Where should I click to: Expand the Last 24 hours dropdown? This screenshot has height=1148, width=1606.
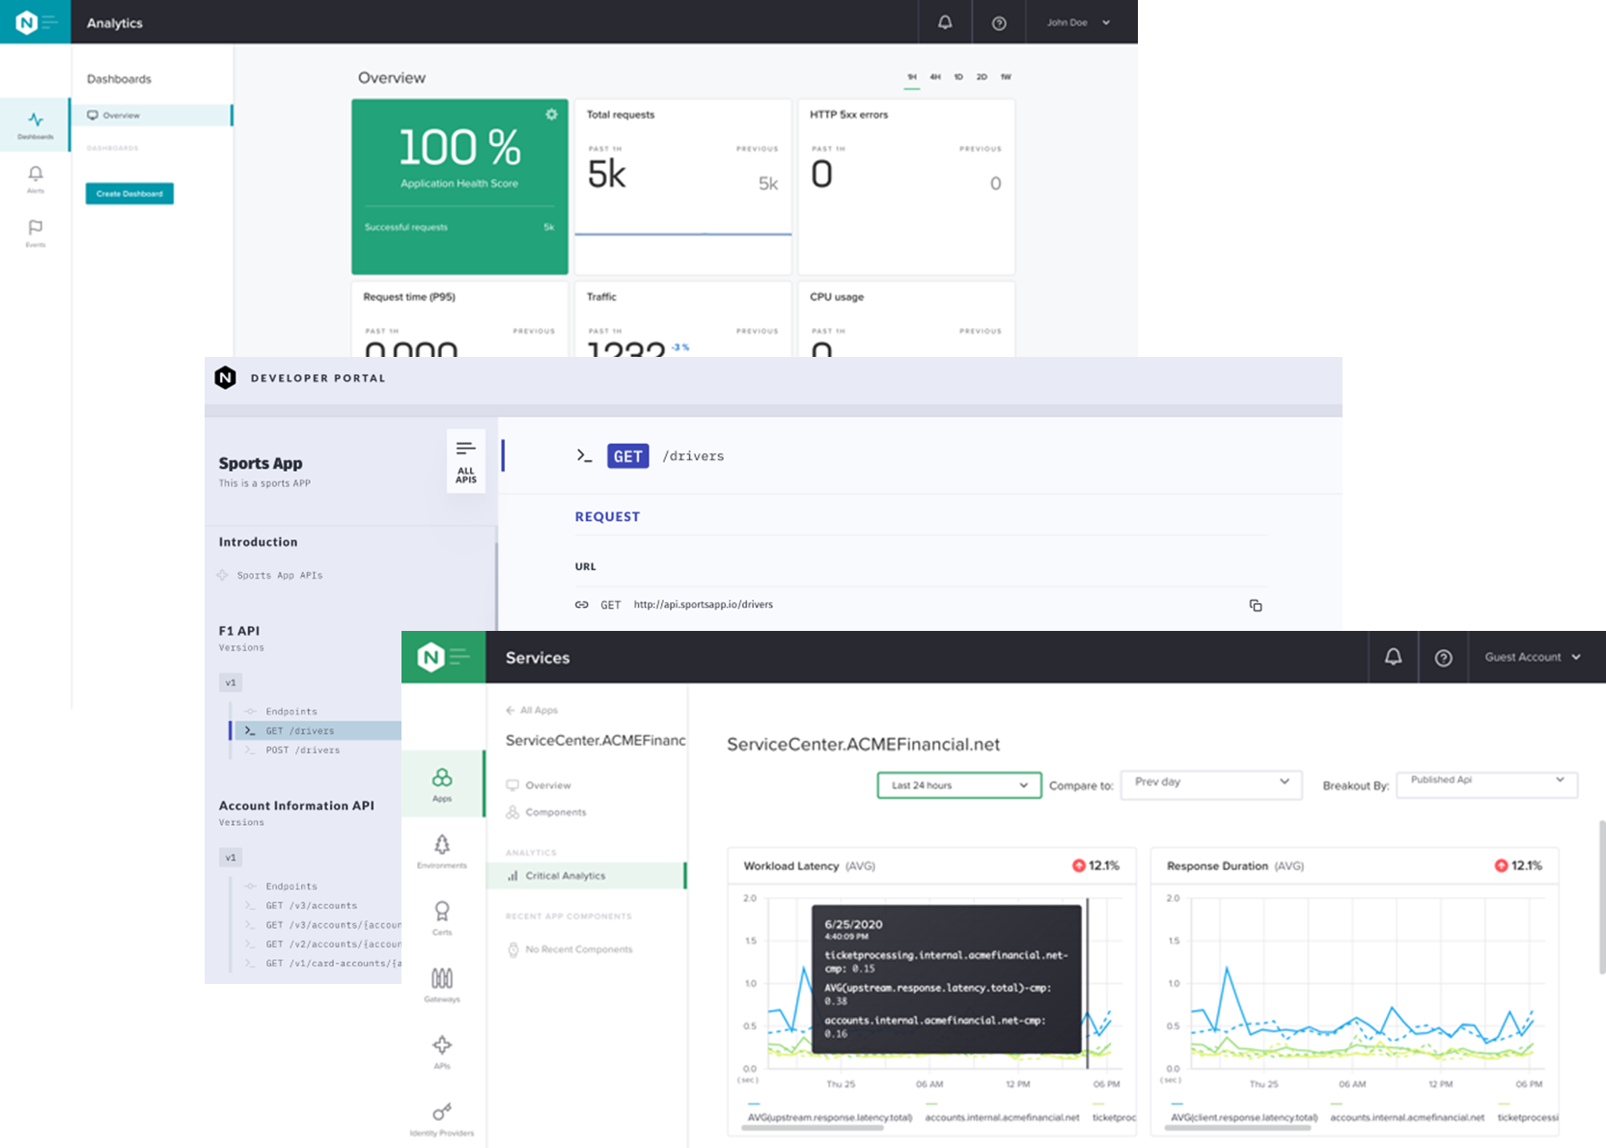958,785
